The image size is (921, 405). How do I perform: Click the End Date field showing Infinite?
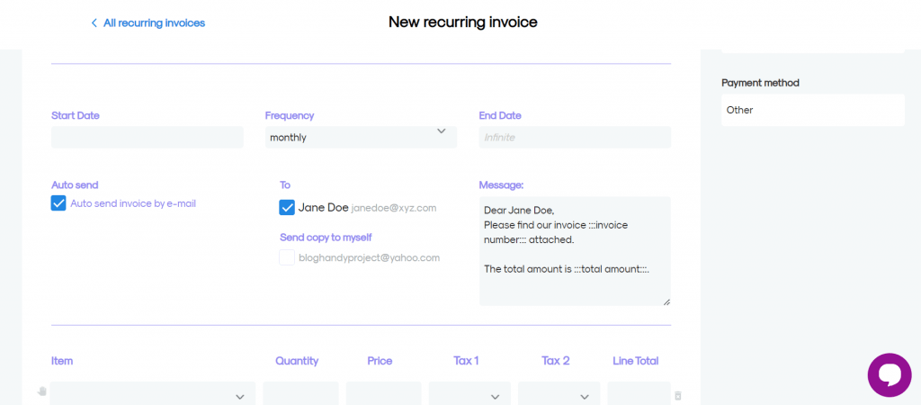[x=575, y=137]
